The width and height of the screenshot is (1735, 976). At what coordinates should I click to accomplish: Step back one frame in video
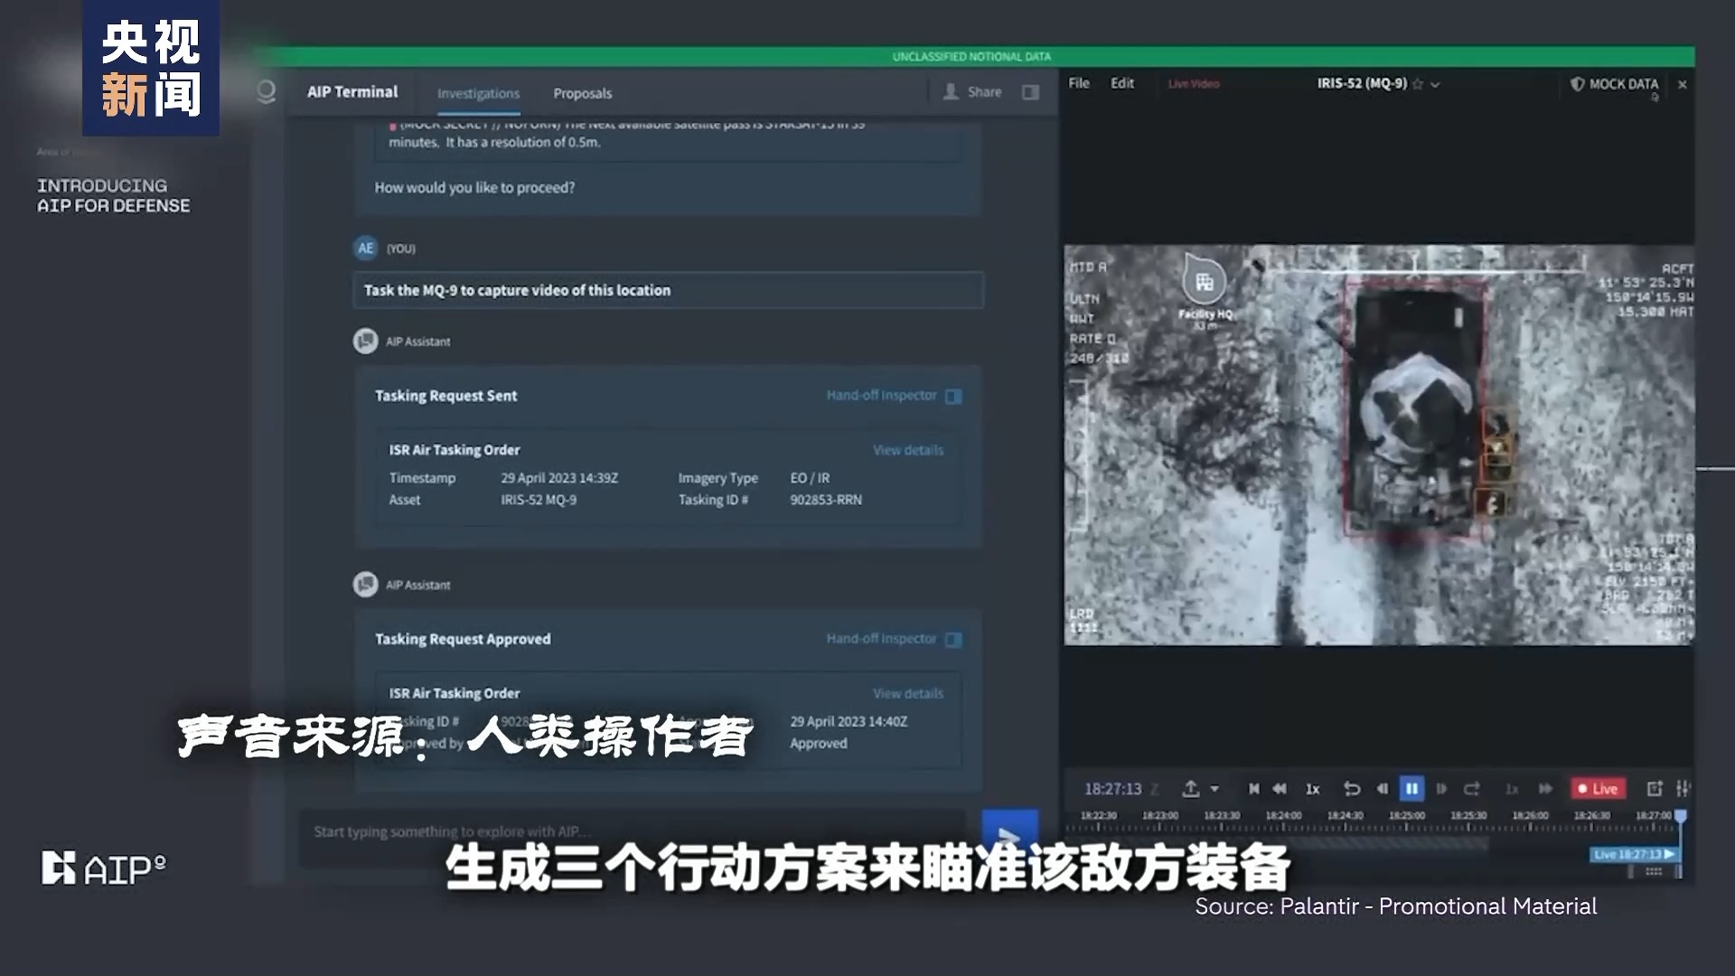tap(1382, 789)
